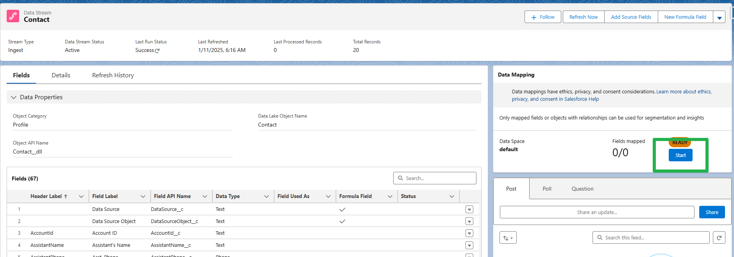Click the Assistant's Name field label
This screenshot has width=734, height=257.
click(111, 245)
